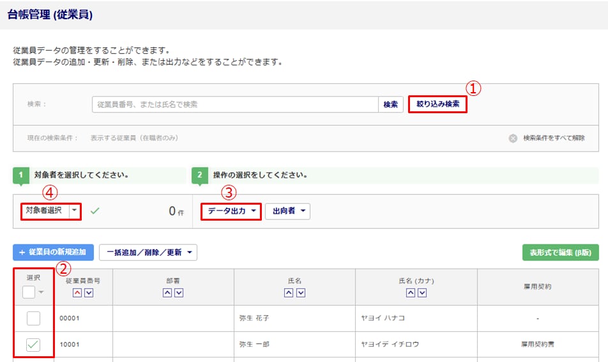608x362 pixels.
Task: Sort 氏名 column ascending
Action: (289, 292)
